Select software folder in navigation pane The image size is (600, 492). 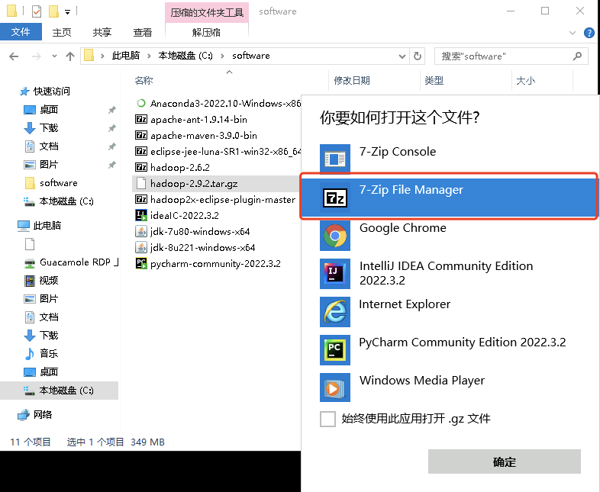coord(59,183)
